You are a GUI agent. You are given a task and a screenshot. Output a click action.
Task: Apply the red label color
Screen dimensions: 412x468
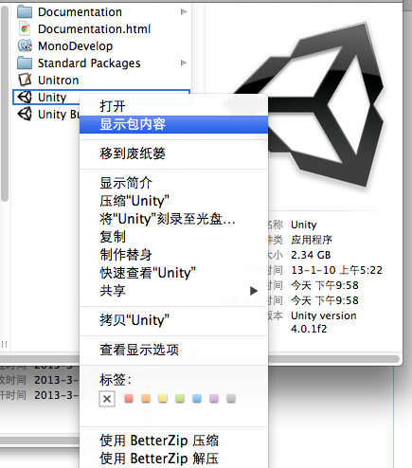click(129, 398)
